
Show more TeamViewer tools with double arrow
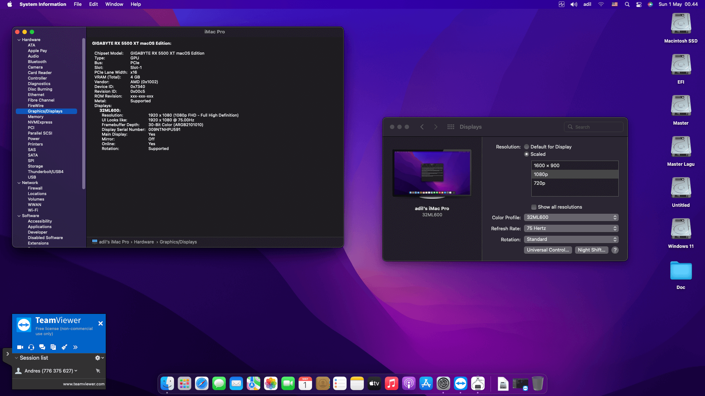coord(75,347)
